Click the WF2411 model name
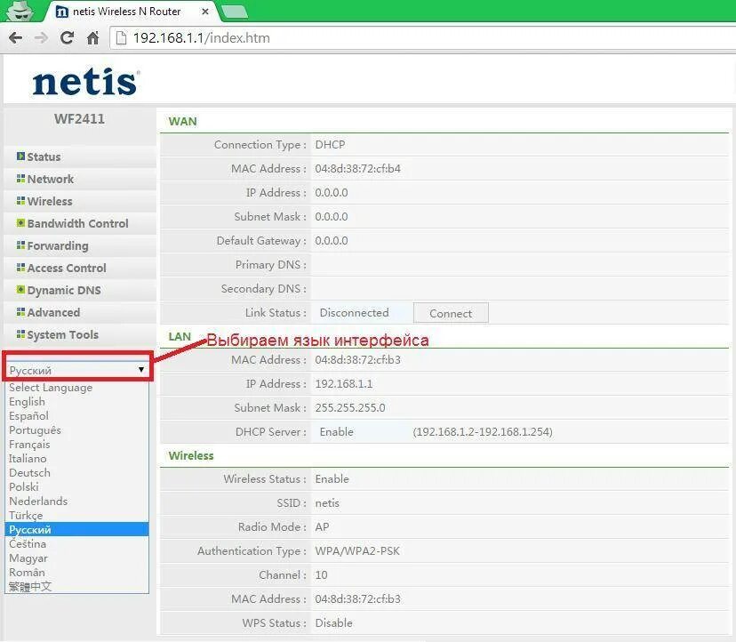Screen dimensions: 736x642 [x=79, y=119]
